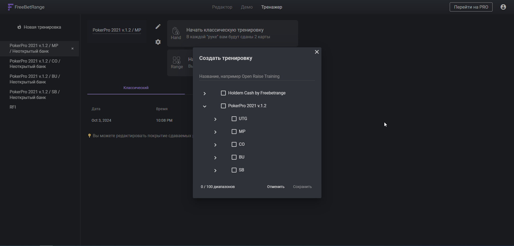Open the Демо tab
Image resolution: width=514 pixels, height=246 pixels.
pyautogui.click(x=247, y=7)
